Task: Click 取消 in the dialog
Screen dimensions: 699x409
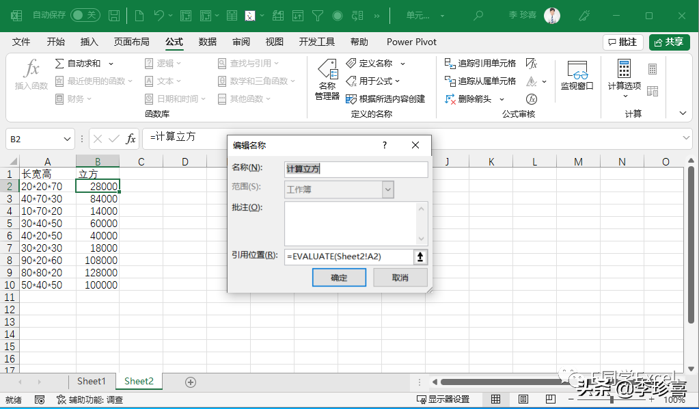Action: pyautogui.click(x=400, y=278)
